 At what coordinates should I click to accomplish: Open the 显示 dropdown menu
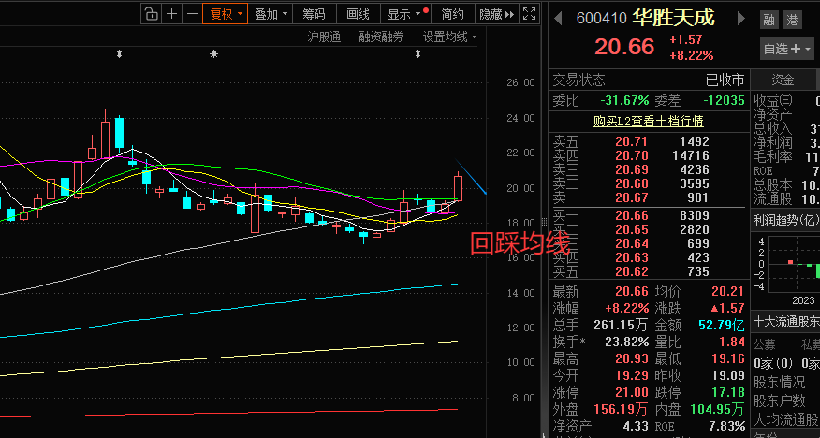point(406,14)
